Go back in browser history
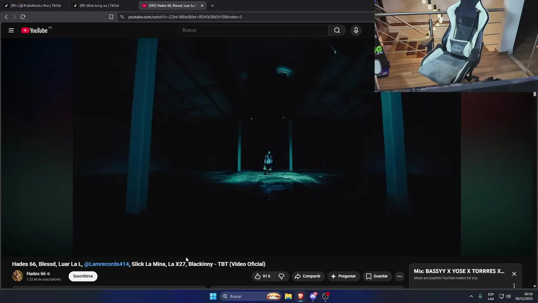This screenshot has width=538, height=303. tap(6, 17)
